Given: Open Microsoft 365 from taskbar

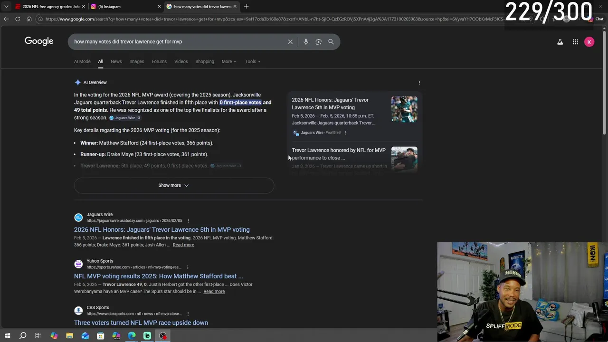Looking at the screenshot, I should 116,336.
